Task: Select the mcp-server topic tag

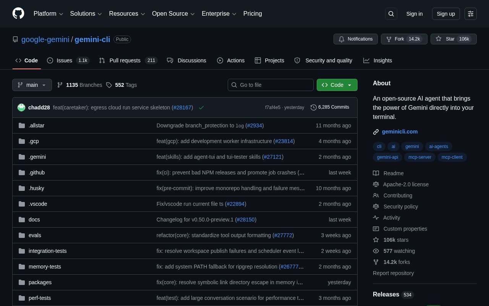Action: pos(420,157)
